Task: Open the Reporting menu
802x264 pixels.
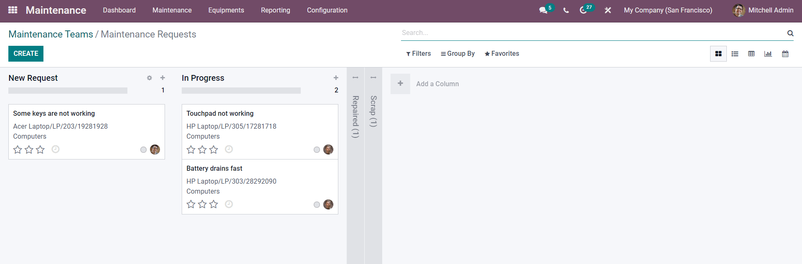Action: coord(276,10)
